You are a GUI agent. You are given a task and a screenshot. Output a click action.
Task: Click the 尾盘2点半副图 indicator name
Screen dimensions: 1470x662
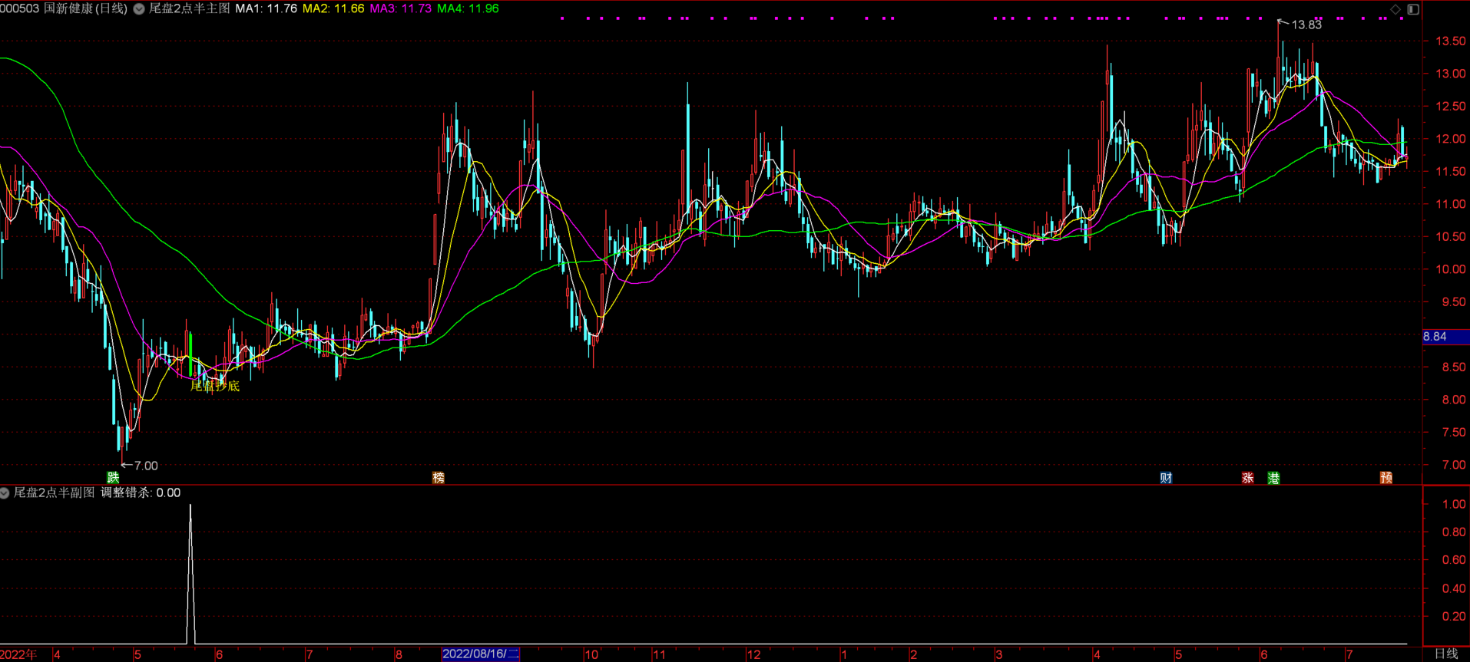click(x=54, y=492)
